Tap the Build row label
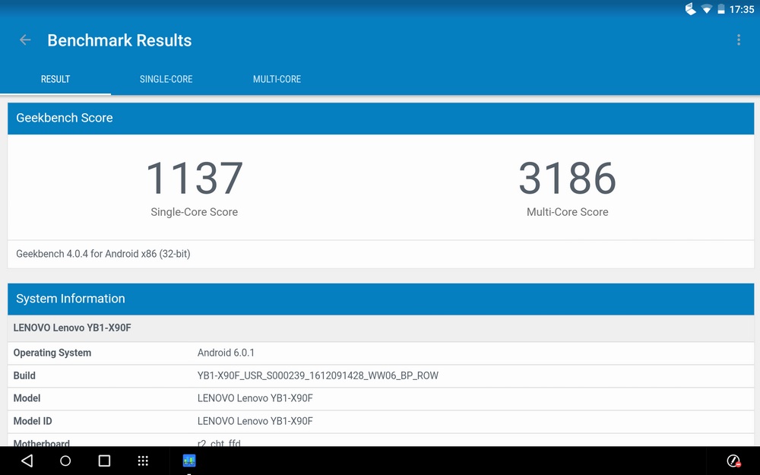The image size is (760, 475). tap(24, 375)
